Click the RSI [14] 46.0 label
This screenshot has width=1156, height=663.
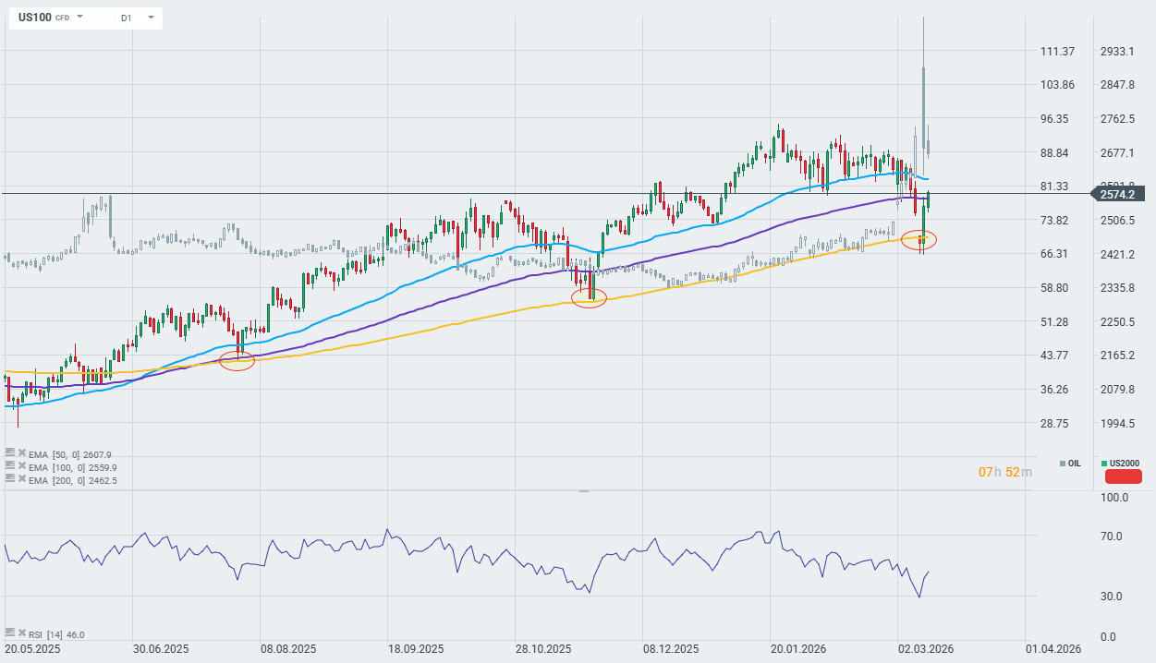[56, 634]
